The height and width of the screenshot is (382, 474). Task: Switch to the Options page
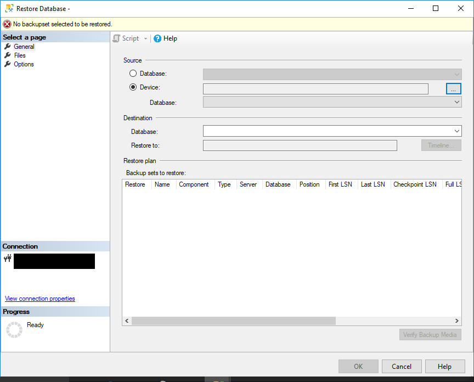[24, 64]
